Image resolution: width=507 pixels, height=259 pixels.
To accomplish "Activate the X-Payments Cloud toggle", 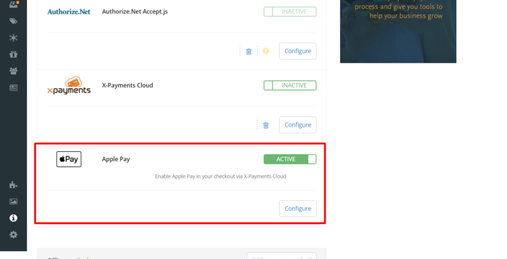I will 290,85.
